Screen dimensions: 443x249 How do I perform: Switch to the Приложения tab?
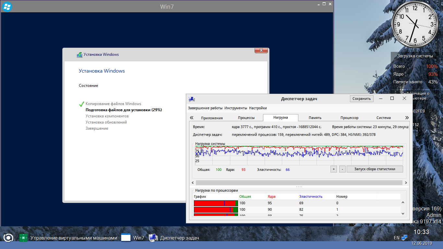[x=212, y=118]
